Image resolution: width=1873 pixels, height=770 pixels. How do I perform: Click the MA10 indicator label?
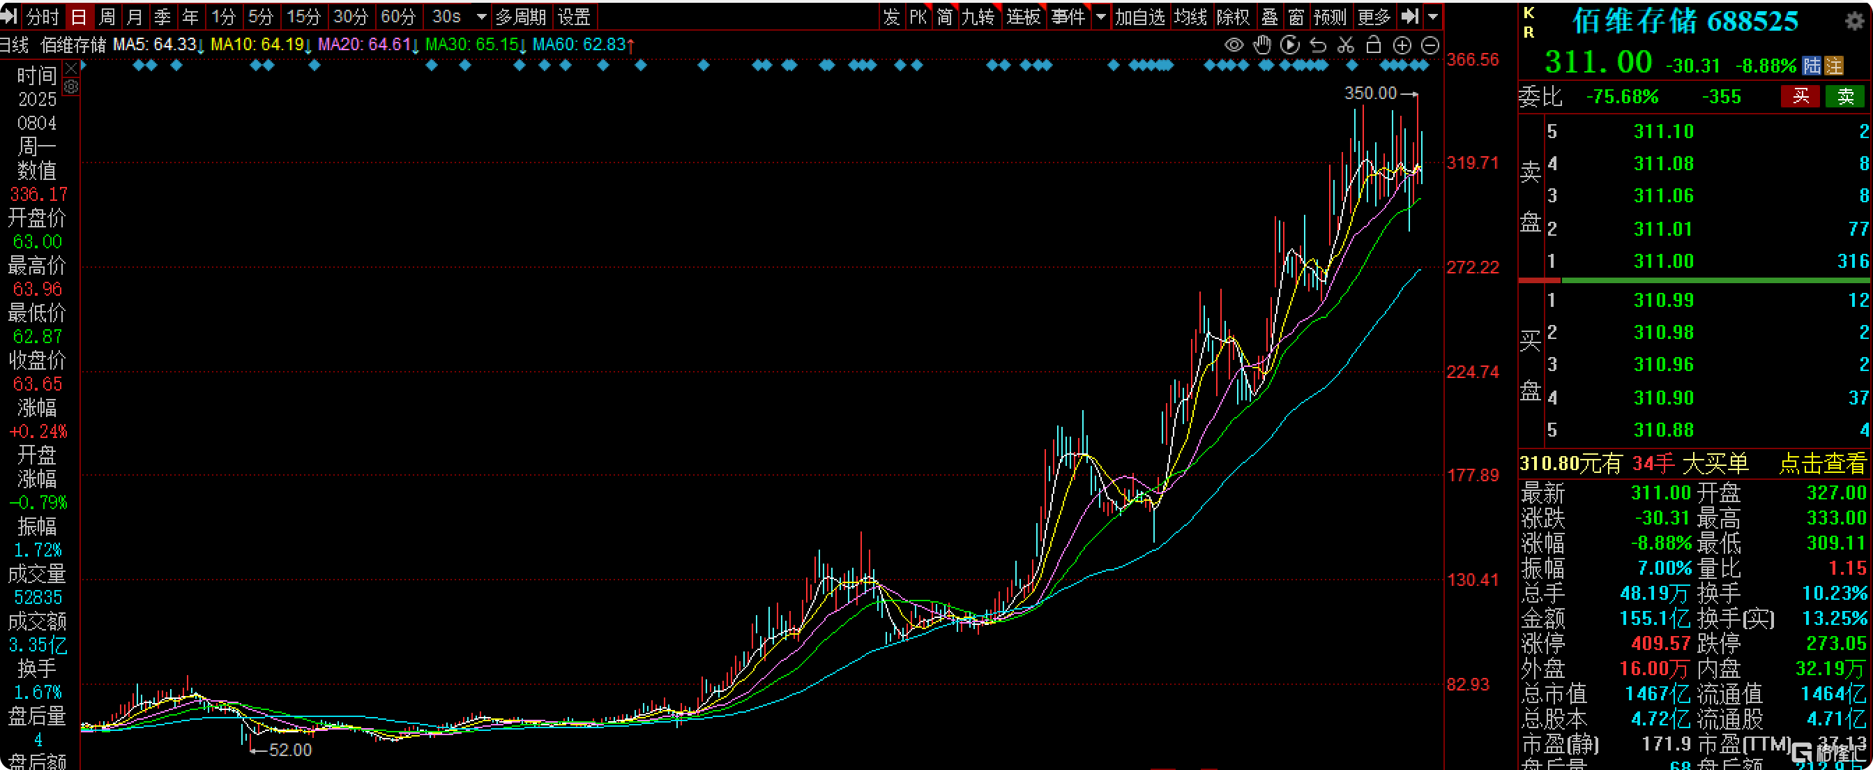click(261, 45)
